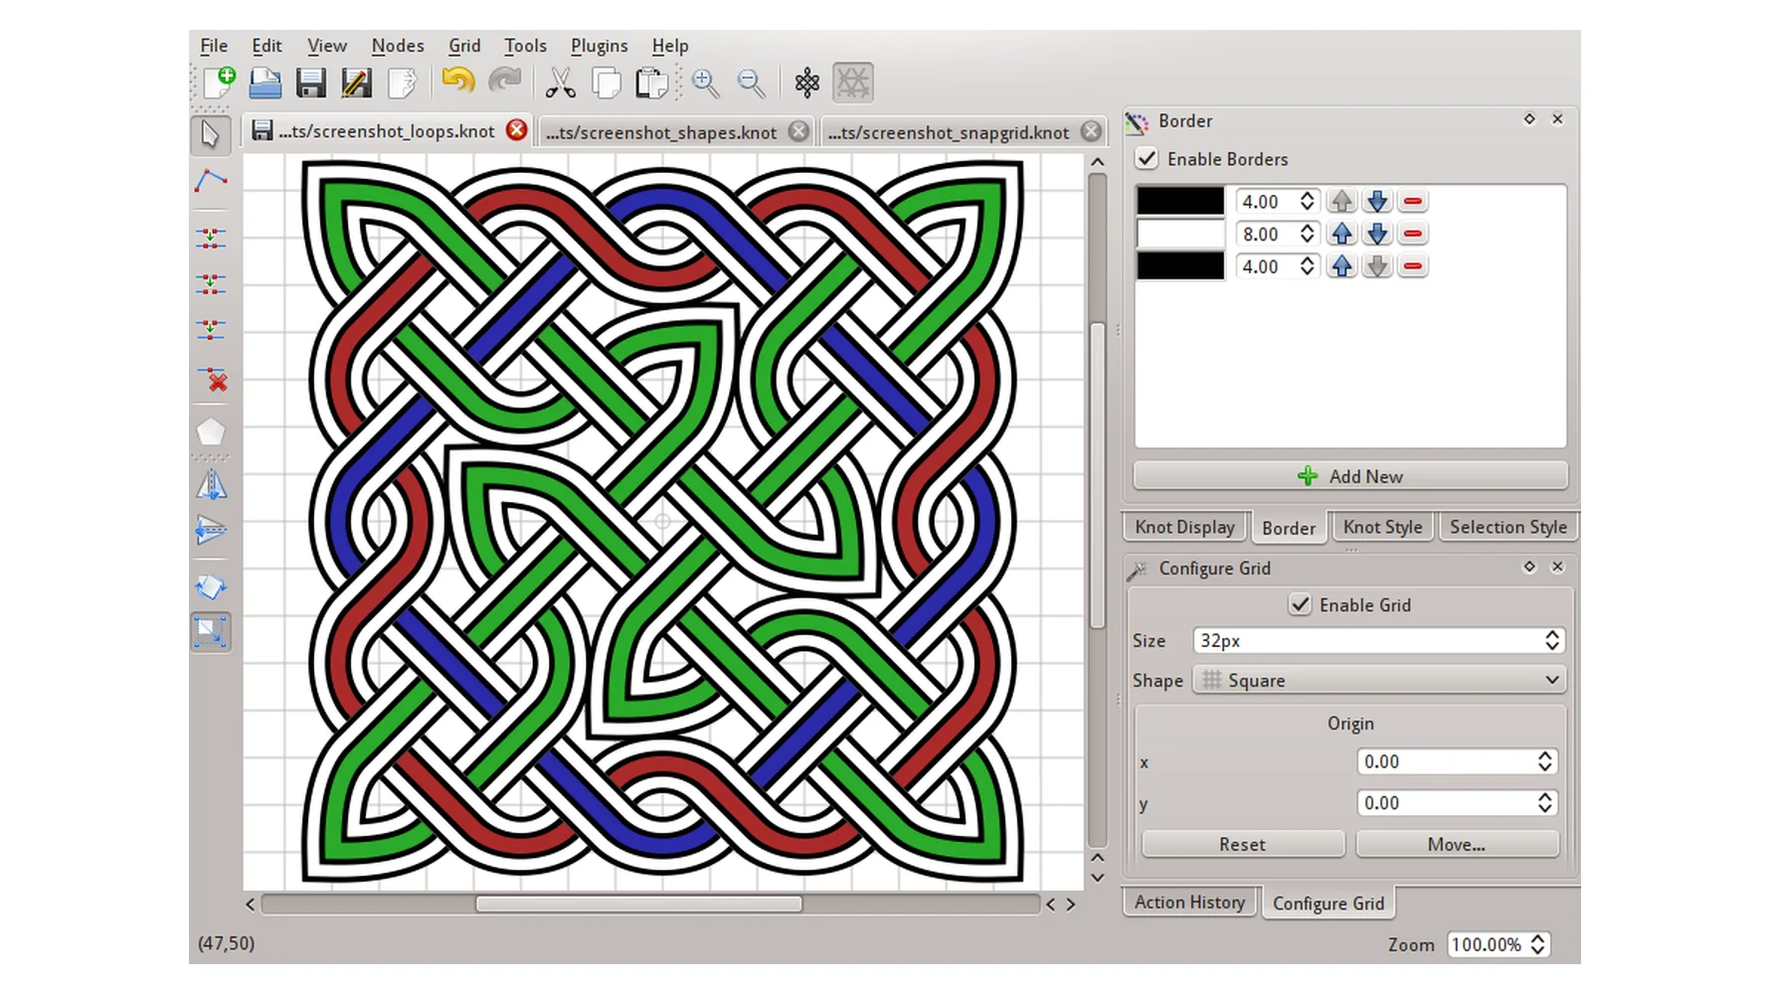Switch to the Knot Style tab
Image resolution: width=1770 pixels, height=994 pixels.
[1382, 527]
